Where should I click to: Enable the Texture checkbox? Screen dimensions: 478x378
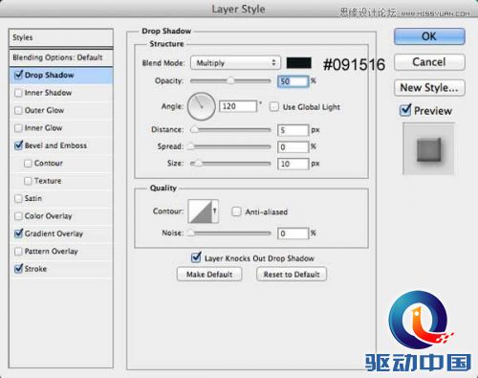coord(28,181)
